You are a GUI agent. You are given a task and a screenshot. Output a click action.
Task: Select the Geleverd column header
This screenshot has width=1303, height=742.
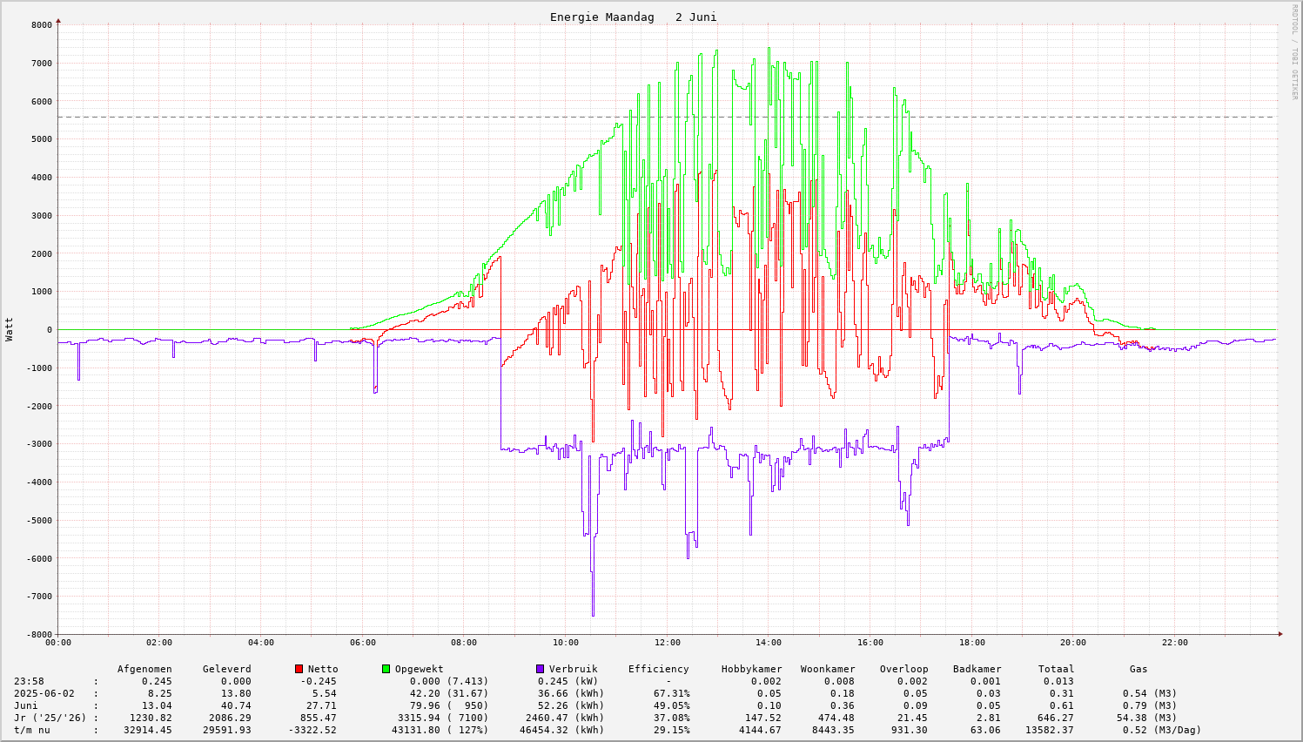pos(226,669)
